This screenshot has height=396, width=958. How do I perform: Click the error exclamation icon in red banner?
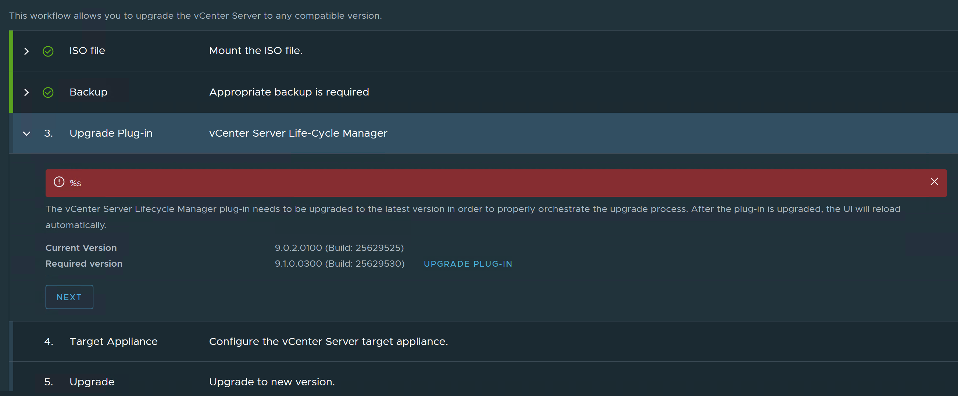(59, 182)
